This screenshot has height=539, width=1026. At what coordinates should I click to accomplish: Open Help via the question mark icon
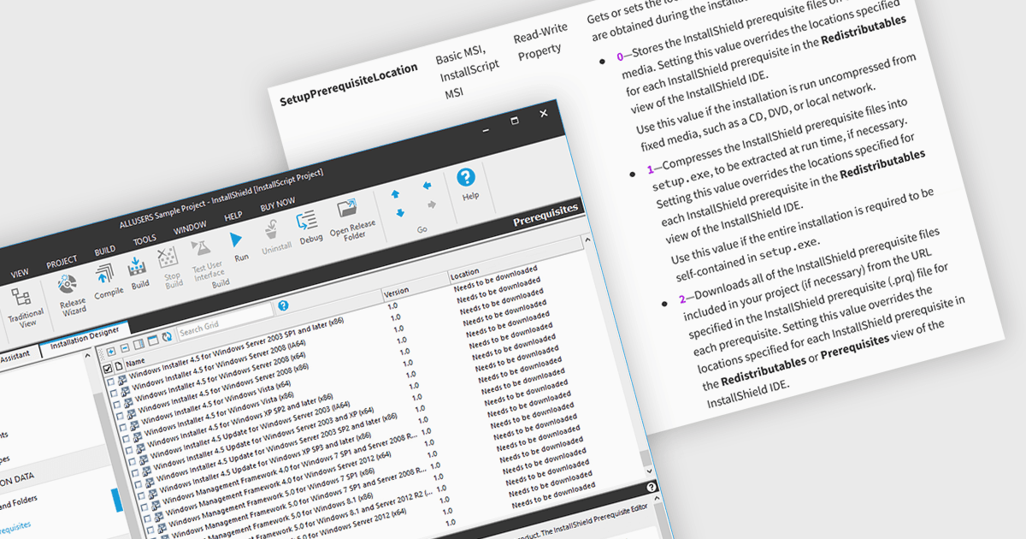(467, 182)
